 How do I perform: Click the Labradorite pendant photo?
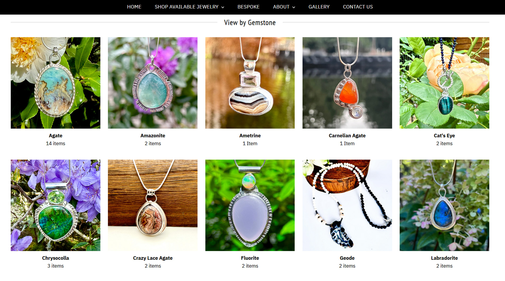click(x=444, y=205)
